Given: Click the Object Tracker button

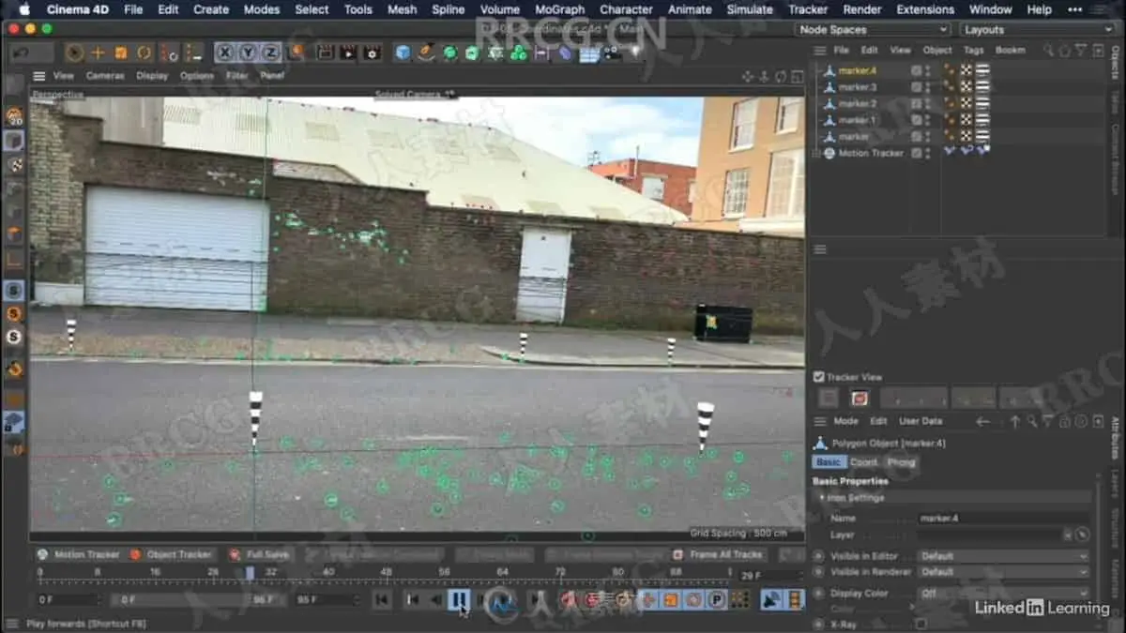Looking at the screenshot, I should pos(173,554).
